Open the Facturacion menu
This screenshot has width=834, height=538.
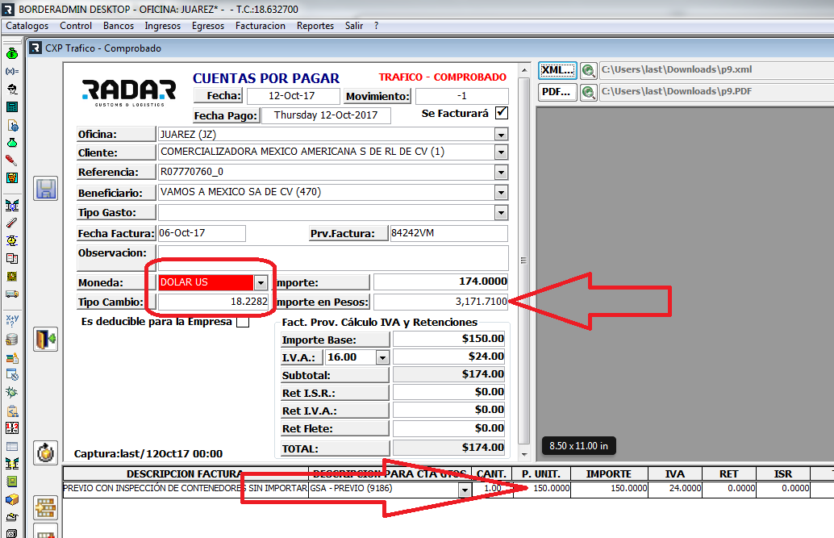(261, 26)
